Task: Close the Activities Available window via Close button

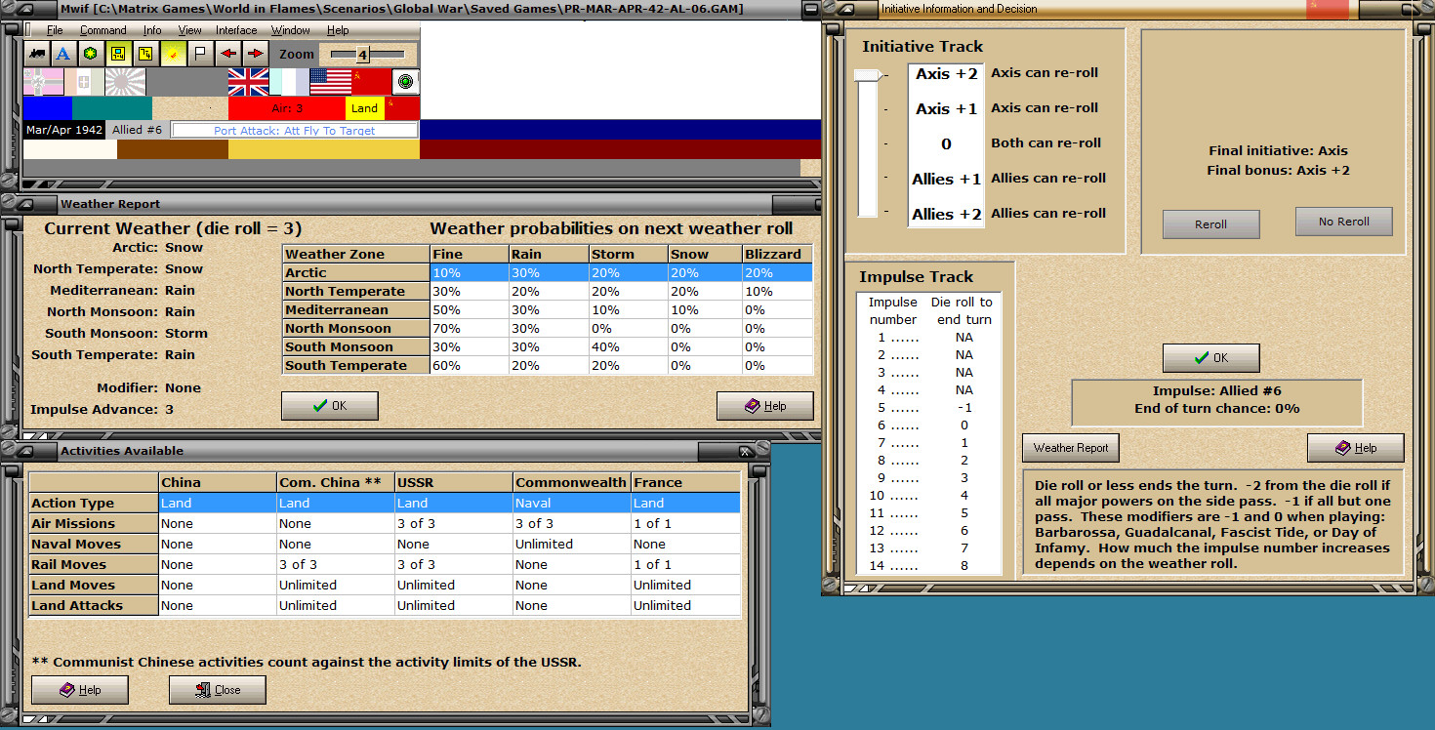Action: [x=217, y=690]
